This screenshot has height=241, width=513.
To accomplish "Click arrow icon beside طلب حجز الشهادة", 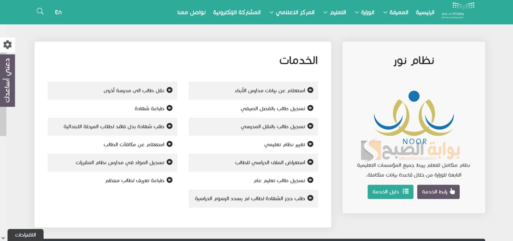I will point(310,198).
